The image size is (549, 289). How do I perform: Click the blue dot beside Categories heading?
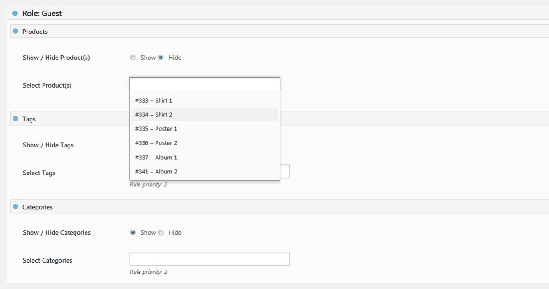point(16,206)
